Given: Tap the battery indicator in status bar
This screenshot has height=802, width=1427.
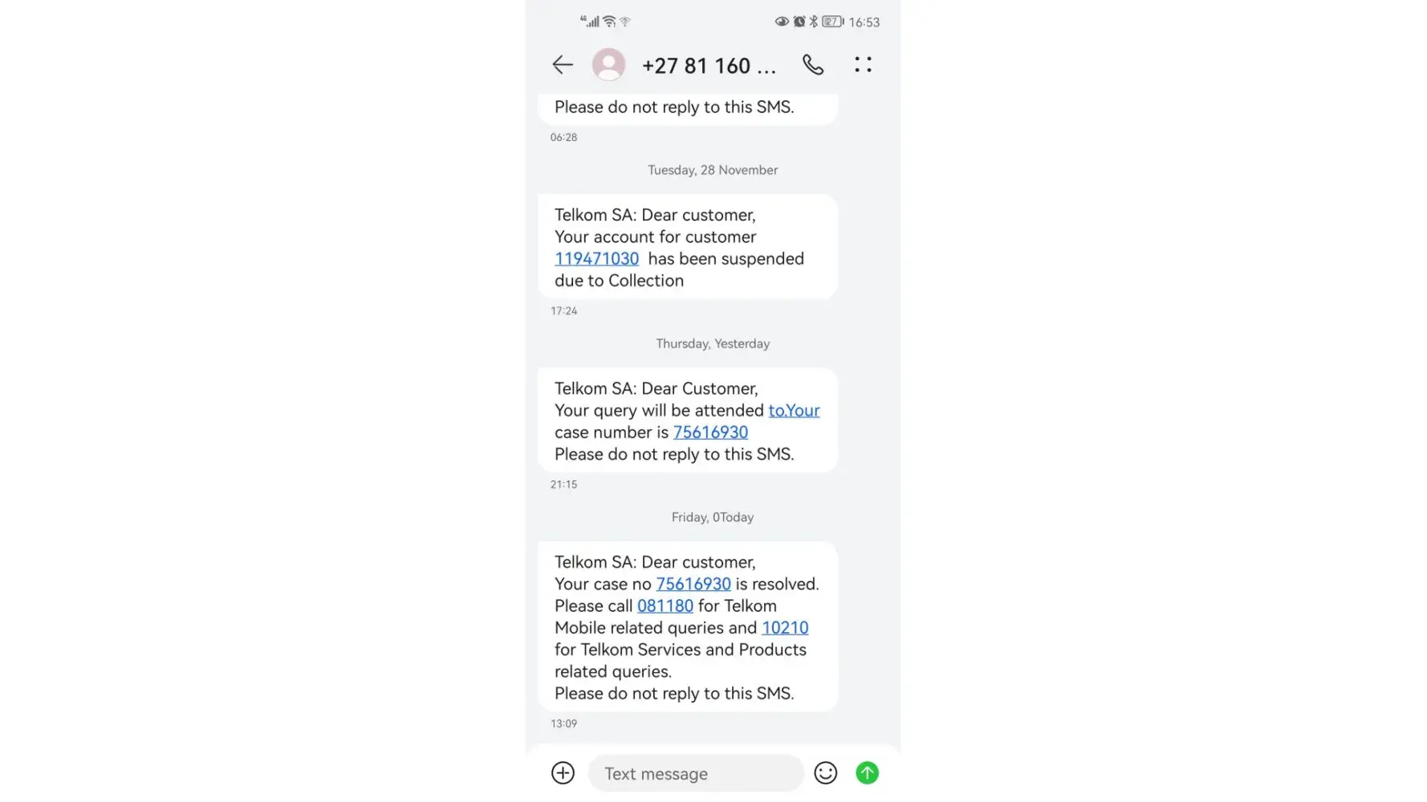Looking at the screenshot, I should coord(833,22).
